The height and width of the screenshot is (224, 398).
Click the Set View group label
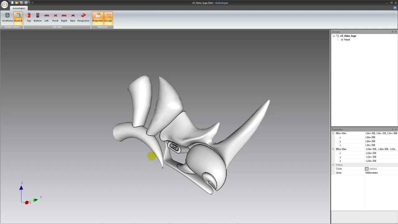pyautogui.click(x=57, y=27)
